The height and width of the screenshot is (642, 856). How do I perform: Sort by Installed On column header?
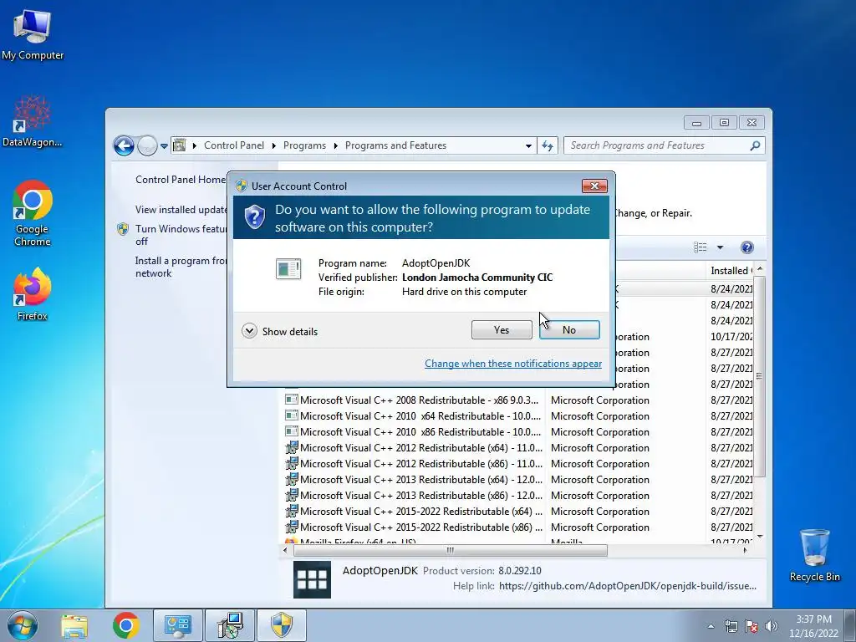(x=731, y=270)
